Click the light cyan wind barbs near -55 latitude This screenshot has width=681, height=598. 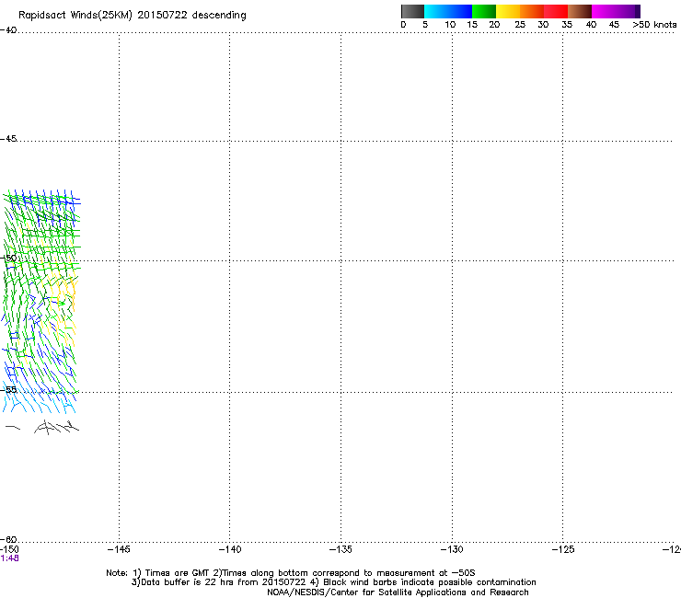point(39,399)
